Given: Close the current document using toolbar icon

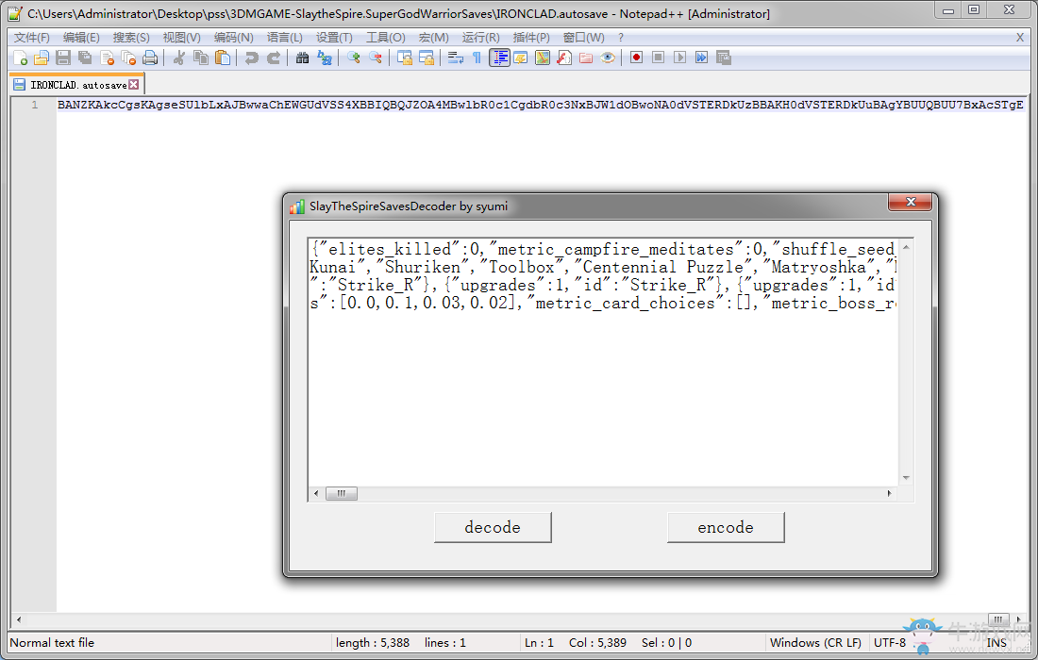Looking at the screenshot, I should [107, 58].
